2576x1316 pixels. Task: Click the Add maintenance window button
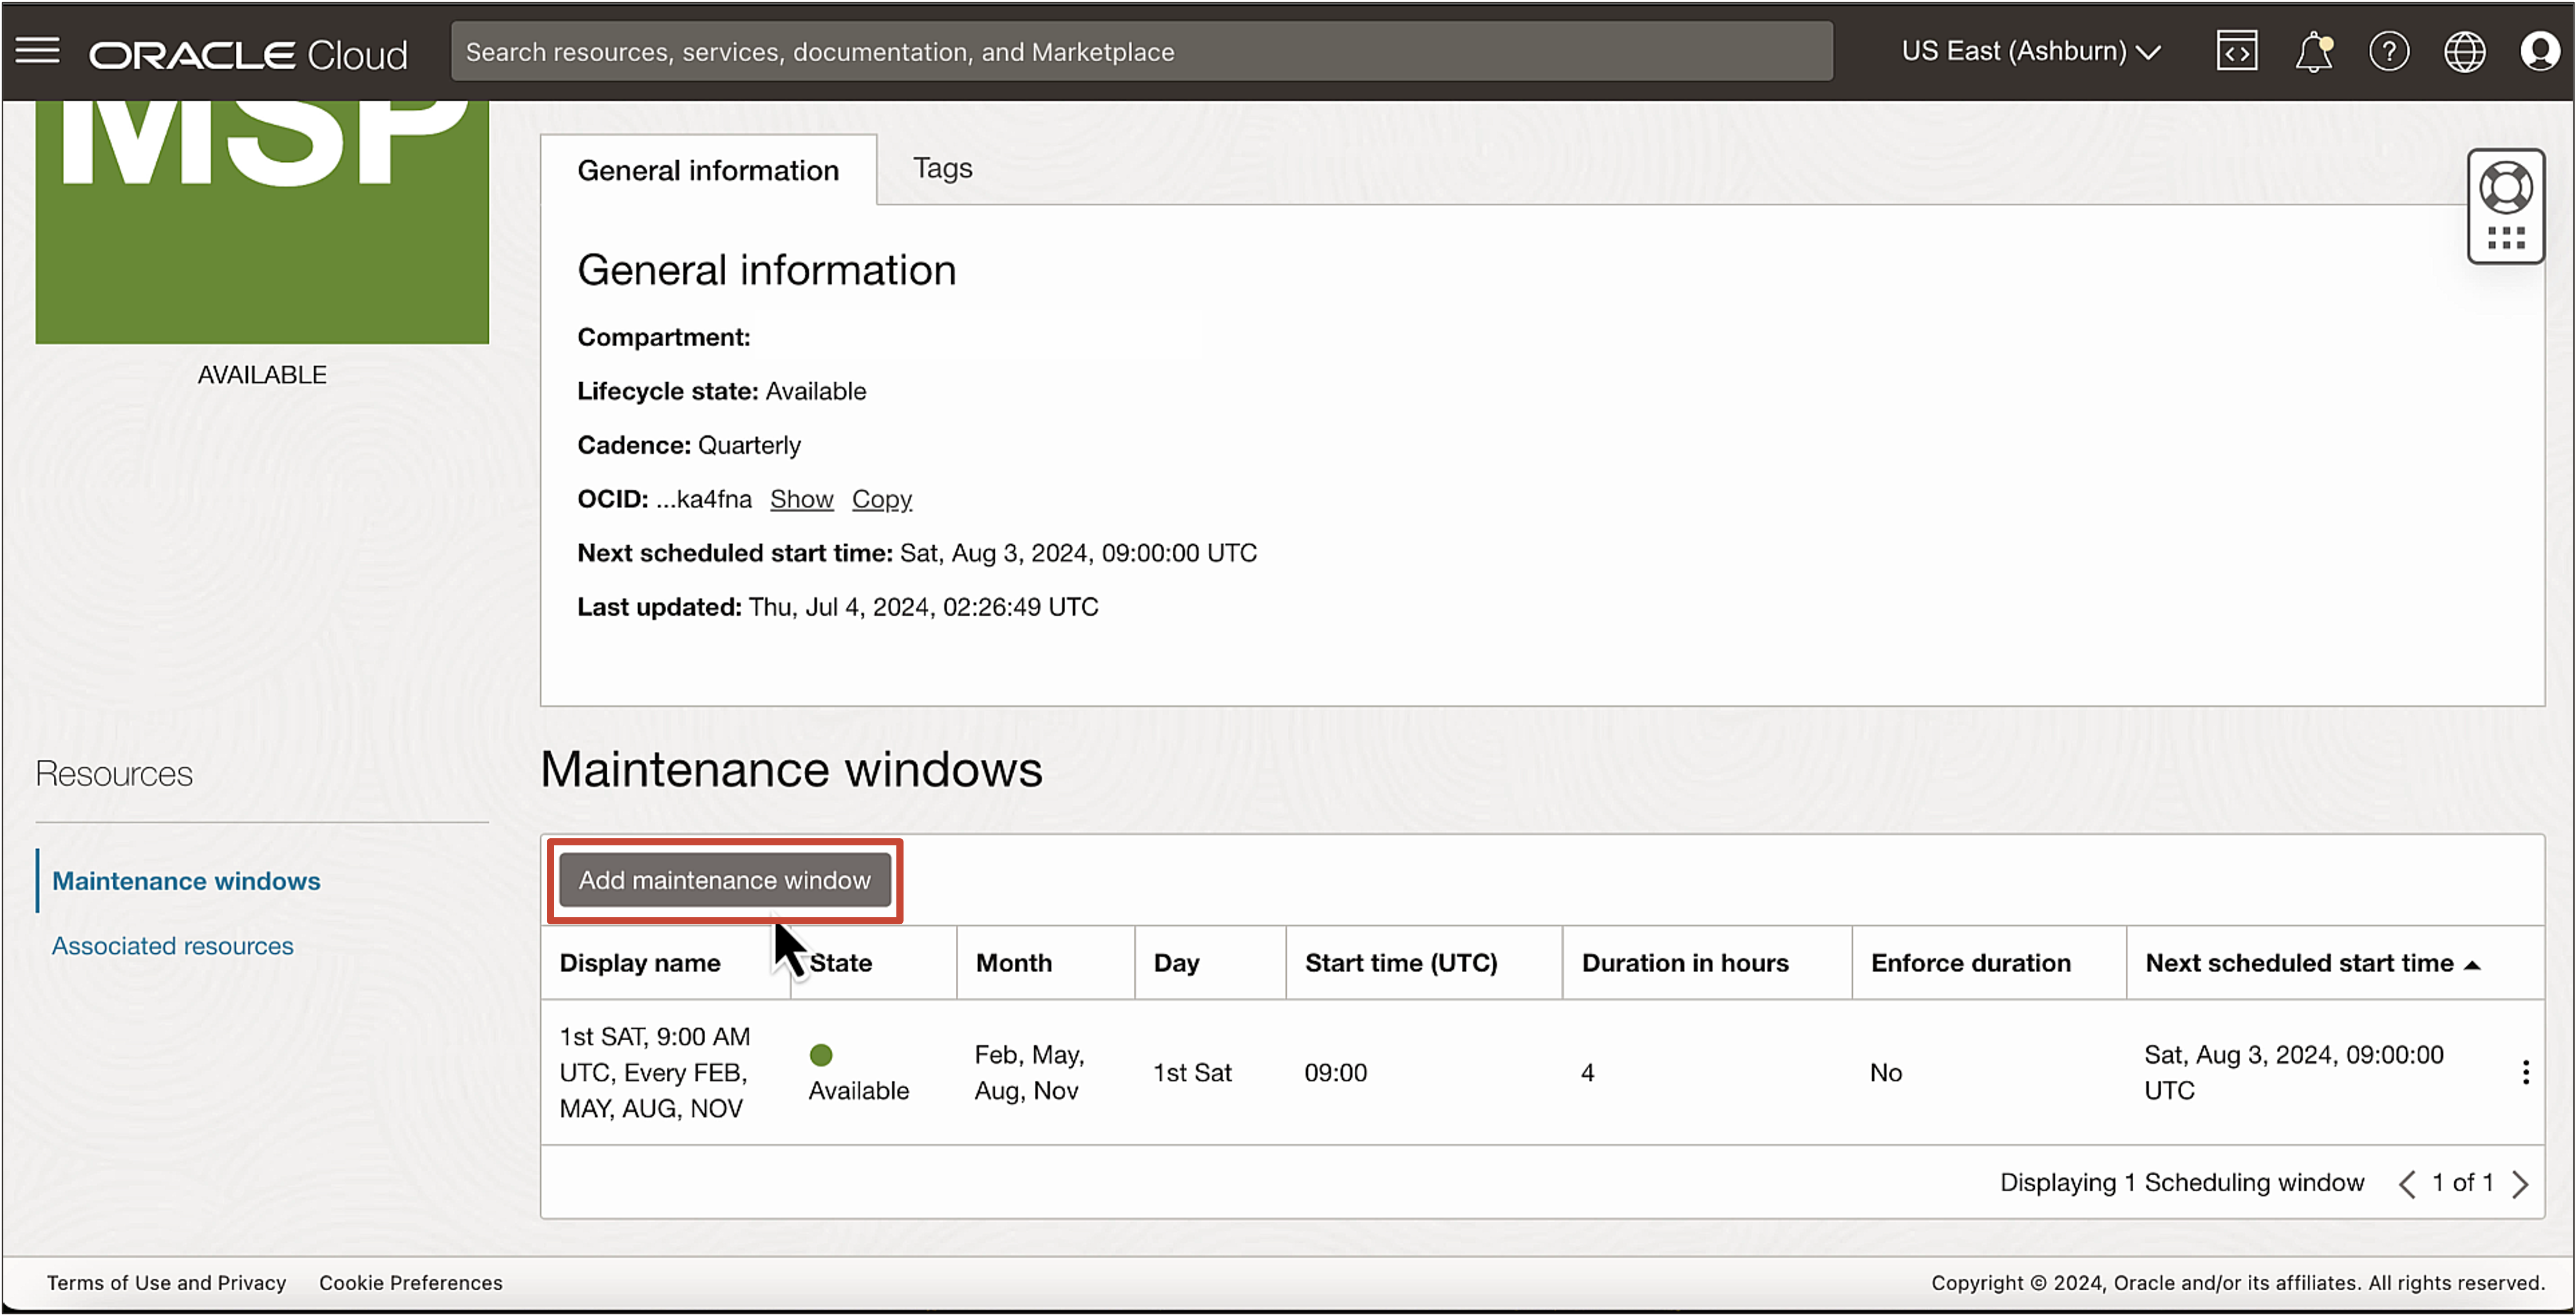[724, 880]
